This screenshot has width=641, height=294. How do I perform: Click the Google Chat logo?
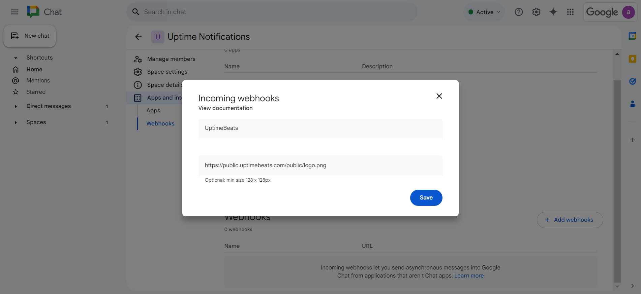[x=33, y=12]
